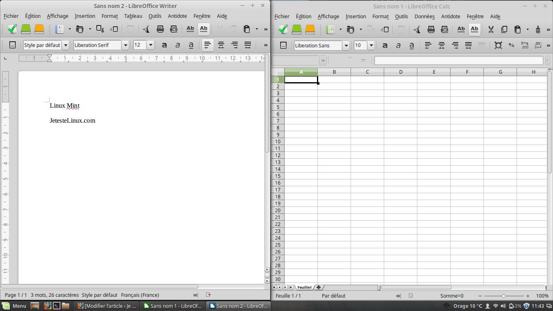
Task: Click the Calc zoom-out minus button
Action: click(480, 296)
